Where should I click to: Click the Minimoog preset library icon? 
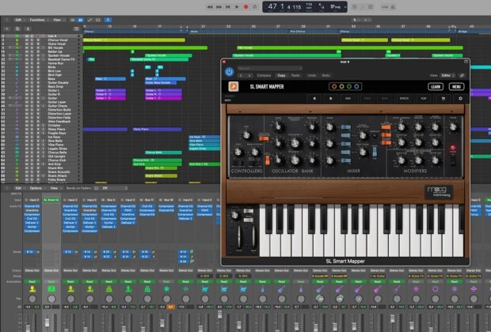click(443, 98)
